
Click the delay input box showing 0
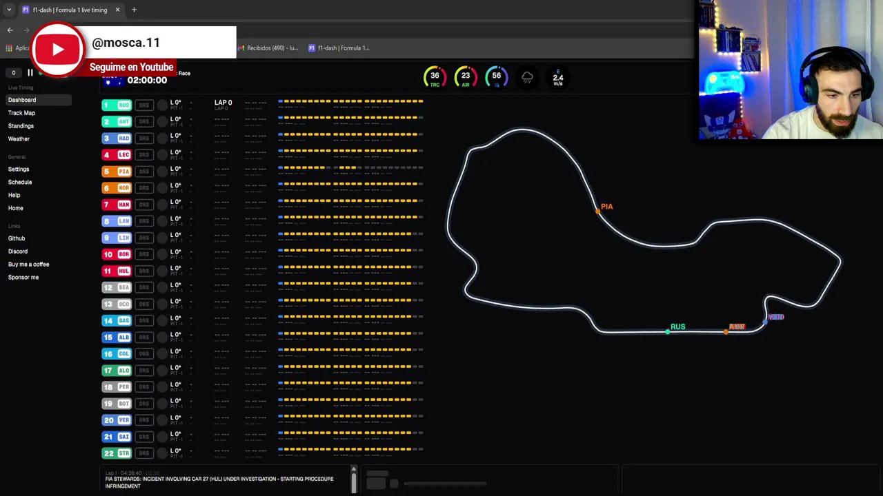tap(13, 72)
